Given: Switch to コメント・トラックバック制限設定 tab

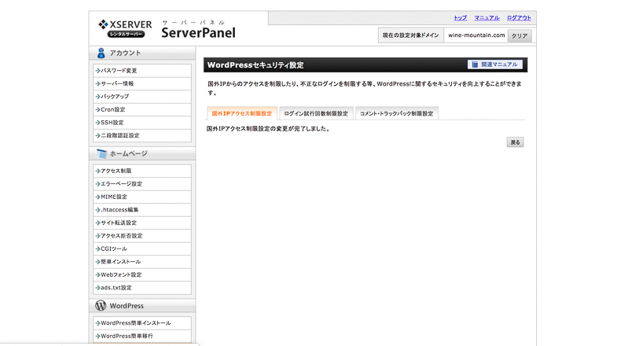Looking at the screenshot, I should tap(396, 113).
